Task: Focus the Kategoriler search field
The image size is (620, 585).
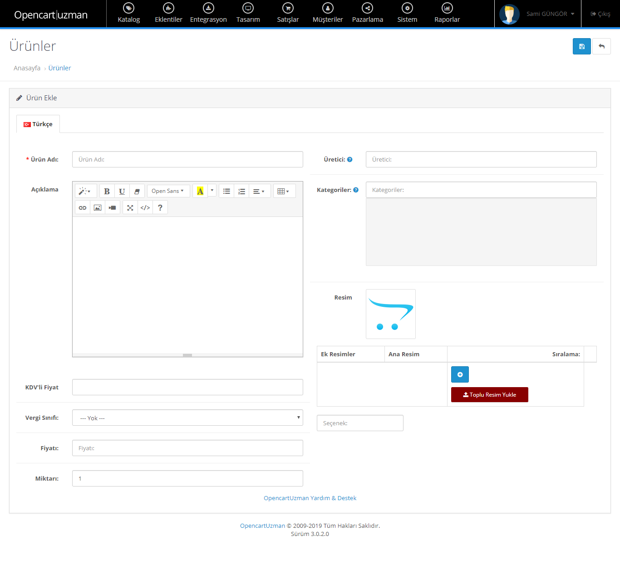Action: [481, 190]
